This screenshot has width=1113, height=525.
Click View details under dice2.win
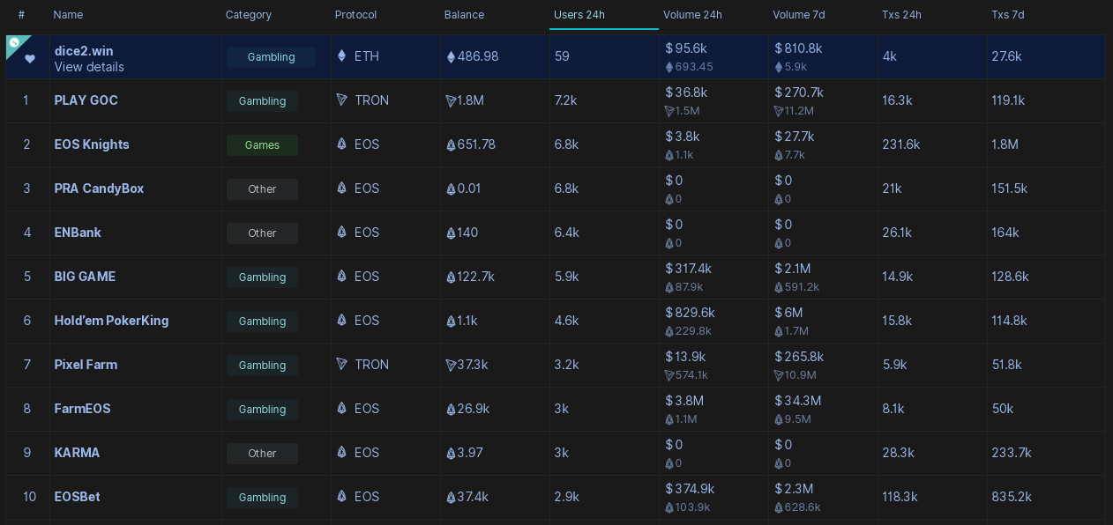(x=89, y=67)
